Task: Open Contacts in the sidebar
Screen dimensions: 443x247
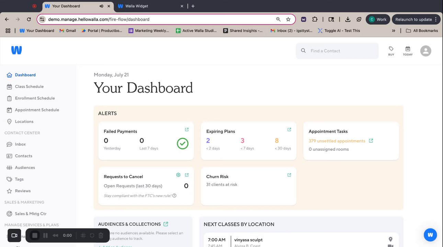Action: (23, 156)
